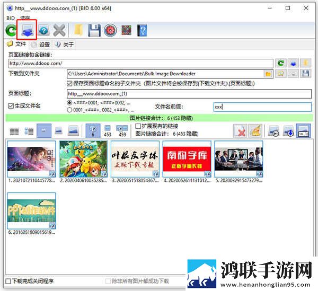The image size is (318, 291).
Task: Click the 除非所有图片都成功下载 checkbox
Action: pos(108,281)
